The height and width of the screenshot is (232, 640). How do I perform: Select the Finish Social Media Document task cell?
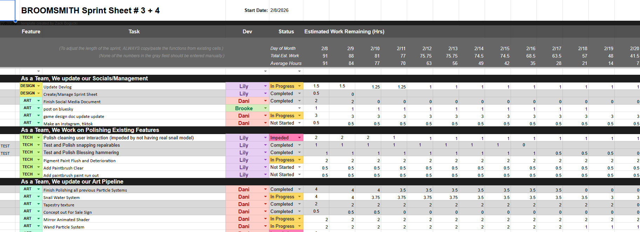[x=134, y=101]
